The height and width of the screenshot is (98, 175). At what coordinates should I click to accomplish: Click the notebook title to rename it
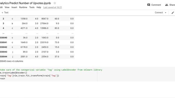pyautogui.click(x=25, y=3)
